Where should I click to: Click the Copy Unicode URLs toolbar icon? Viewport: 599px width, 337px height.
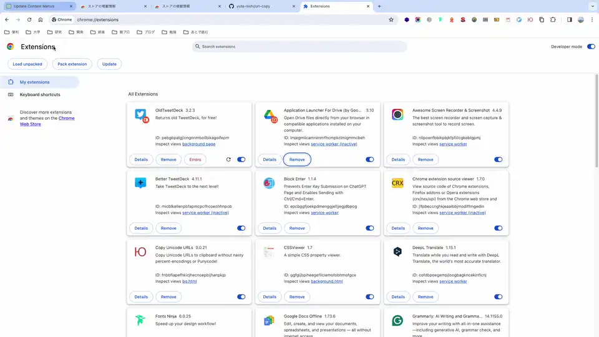[530, 20]
